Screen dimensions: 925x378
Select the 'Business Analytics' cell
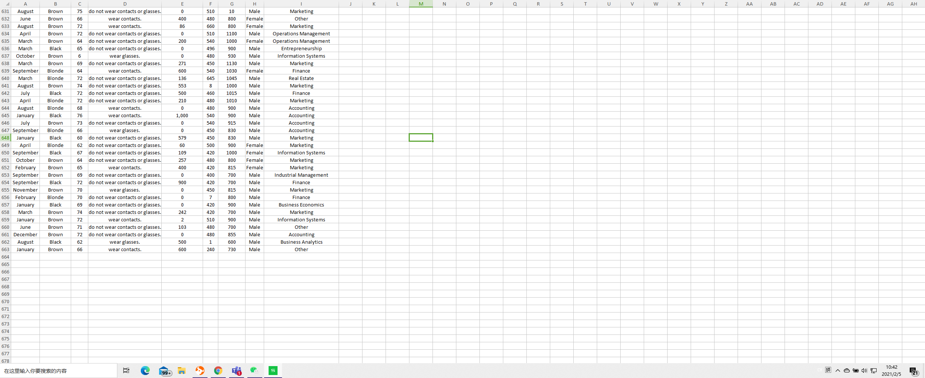click(x=301, y=242)
